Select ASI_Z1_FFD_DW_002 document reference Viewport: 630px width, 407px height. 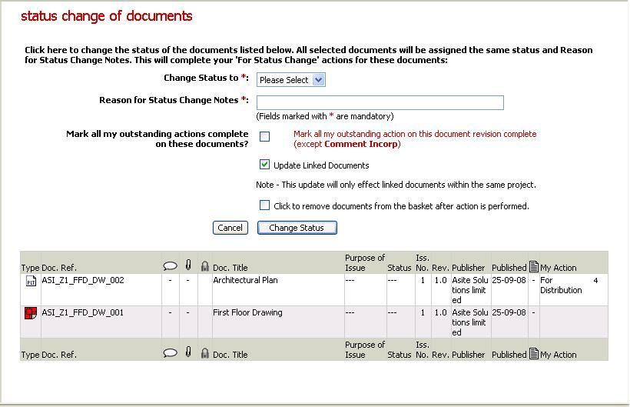tap(83, 280)
